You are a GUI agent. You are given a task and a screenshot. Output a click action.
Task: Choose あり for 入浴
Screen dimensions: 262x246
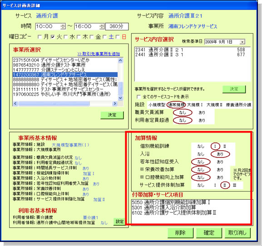click(x=220, y=154)
